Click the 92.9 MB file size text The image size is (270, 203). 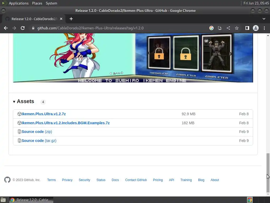coord(189,114)
